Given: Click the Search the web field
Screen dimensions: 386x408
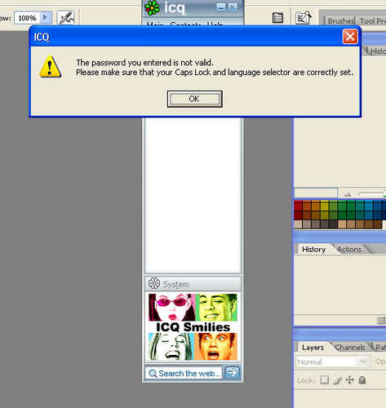Looking at the screenshot, I should 184,373.
